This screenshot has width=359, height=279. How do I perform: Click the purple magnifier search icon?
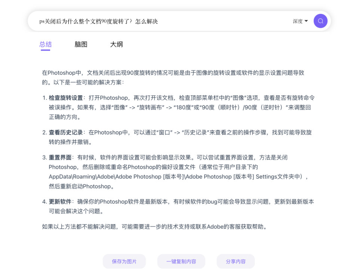click(x=320, y=21)
